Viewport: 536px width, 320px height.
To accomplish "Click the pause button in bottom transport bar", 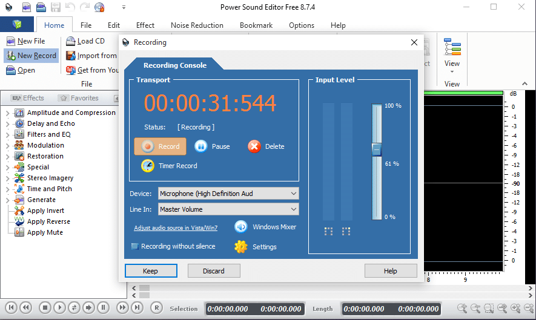I will (103, 308).
